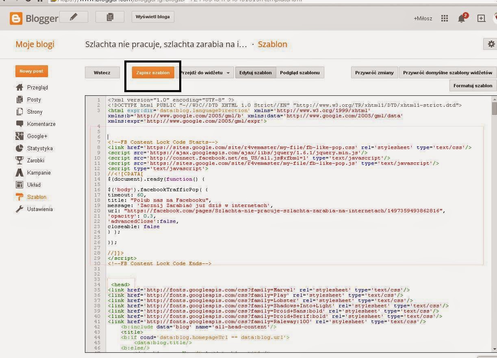Open the notifications bell icon
The height and width of the screenshot is (358, 497).
pyautogui.click(x=462, y=18)
